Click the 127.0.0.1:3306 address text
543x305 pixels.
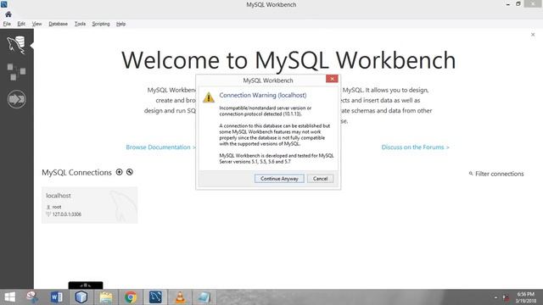coord(67,214)
